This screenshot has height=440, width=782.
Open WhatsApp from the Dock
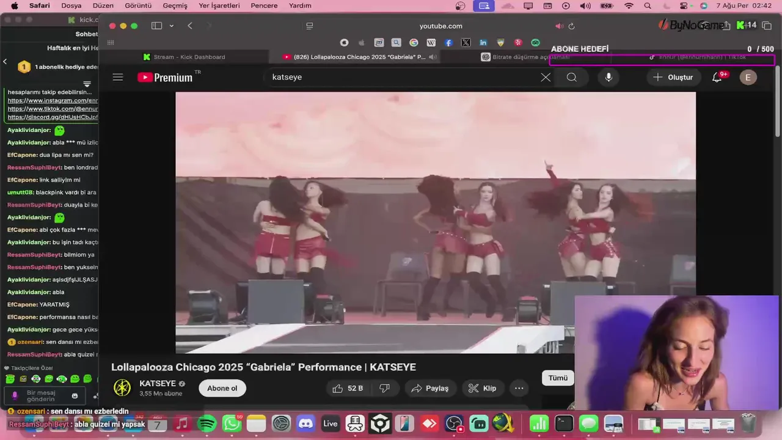232,423
